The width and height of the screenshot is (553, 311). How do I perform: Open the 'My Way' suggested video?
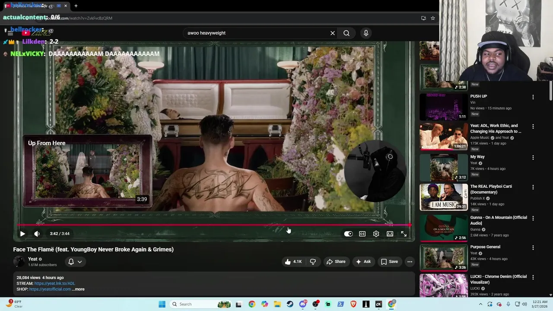(444, 168)
